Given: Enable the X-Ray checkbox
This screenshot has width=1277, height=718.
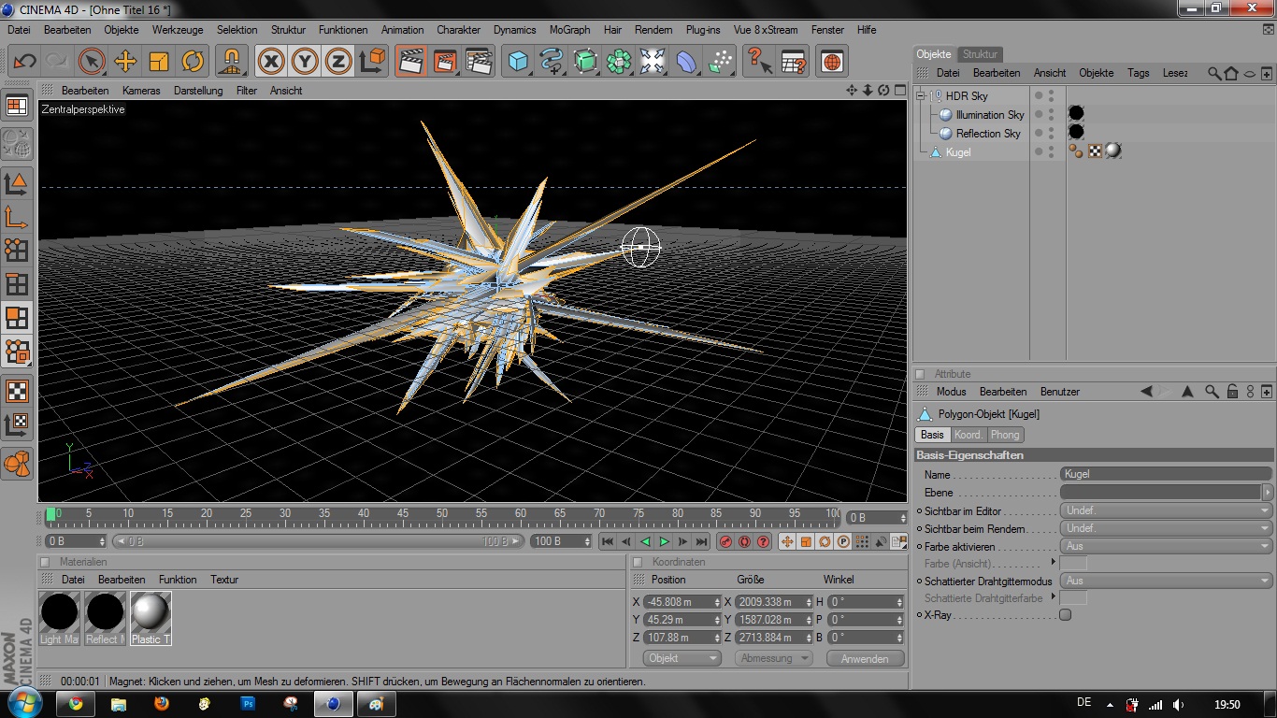Looking at the screenshot, I should point(1065,615).
